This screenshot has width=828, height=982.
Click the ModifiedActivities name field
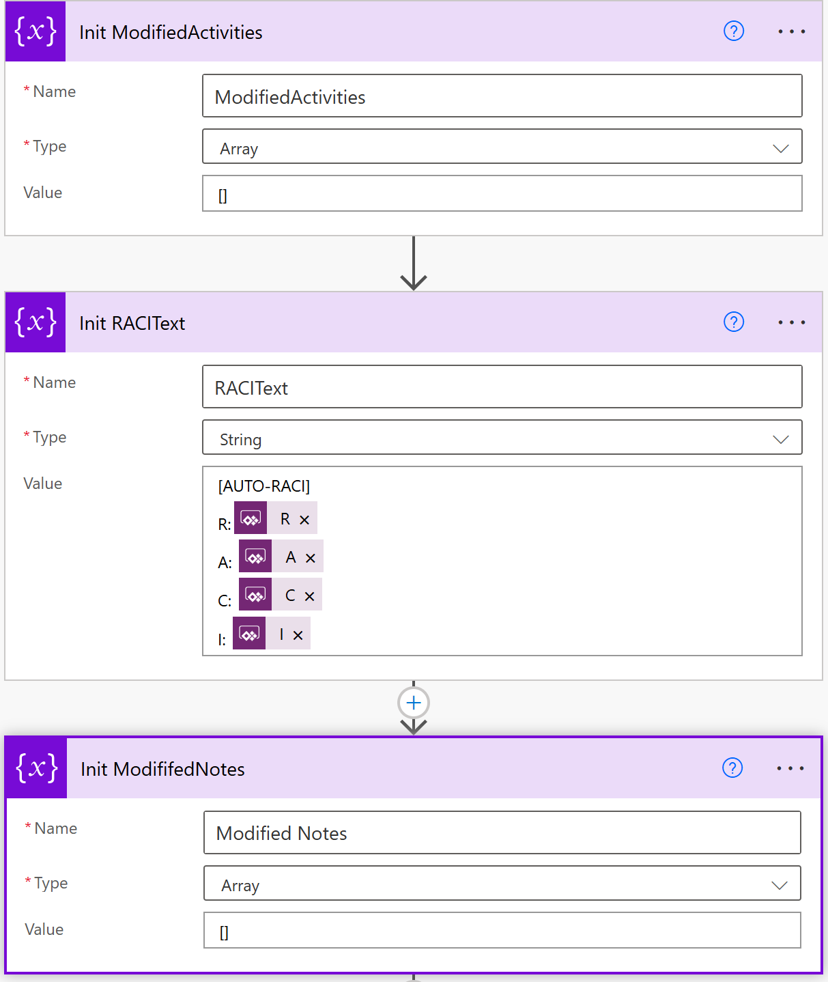coord(502,96)
